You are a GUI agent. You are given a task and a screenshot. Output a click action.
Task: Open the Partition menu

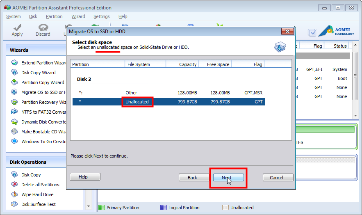pyautogui.click(x=54, y=17)
